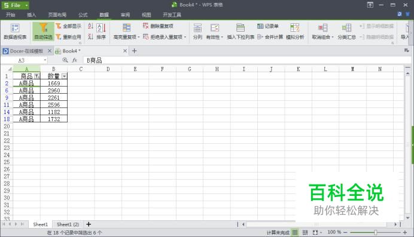This screenshot has width=414, height=237.
Task: Switch to Docer-在线模板 document tab
Action: [x=26, y=51]
